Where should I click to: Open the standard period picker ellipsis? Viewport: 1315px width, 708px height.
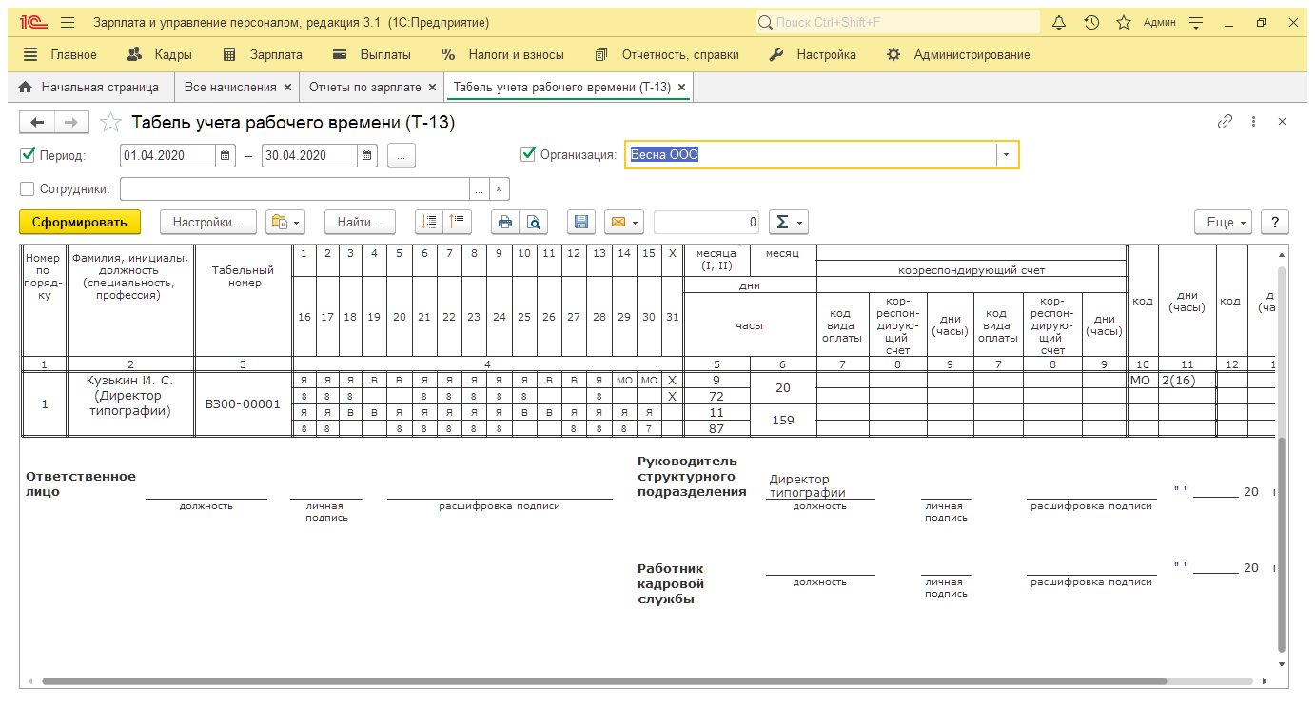[402, 155]
